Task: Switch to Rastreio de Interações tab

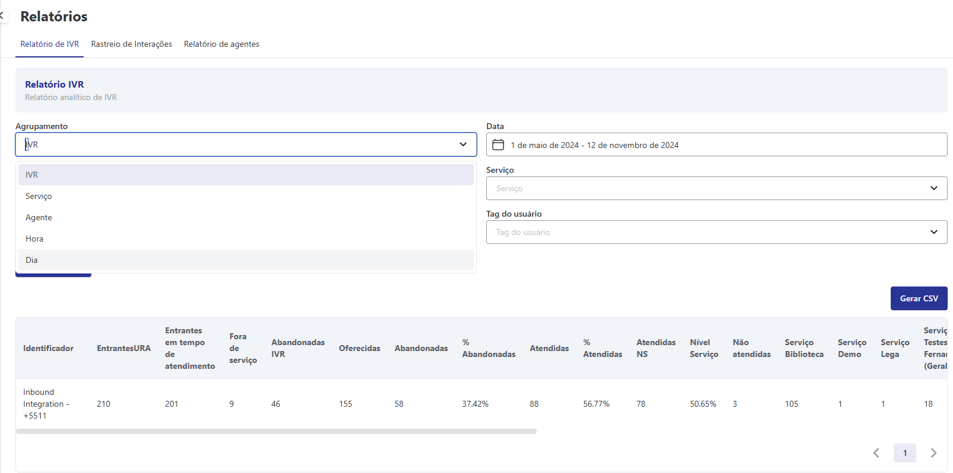Action: (132, 44)
